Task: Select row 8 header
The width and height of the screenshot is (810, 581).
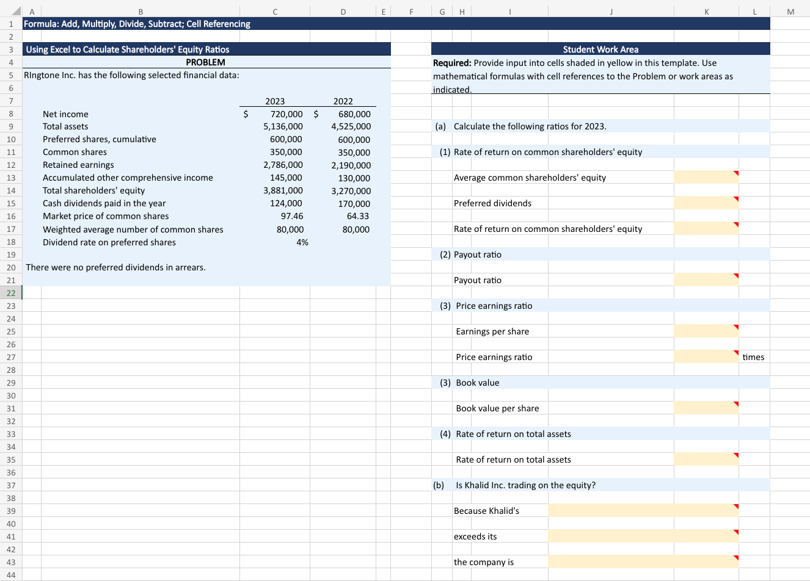Action: point(11,114)
